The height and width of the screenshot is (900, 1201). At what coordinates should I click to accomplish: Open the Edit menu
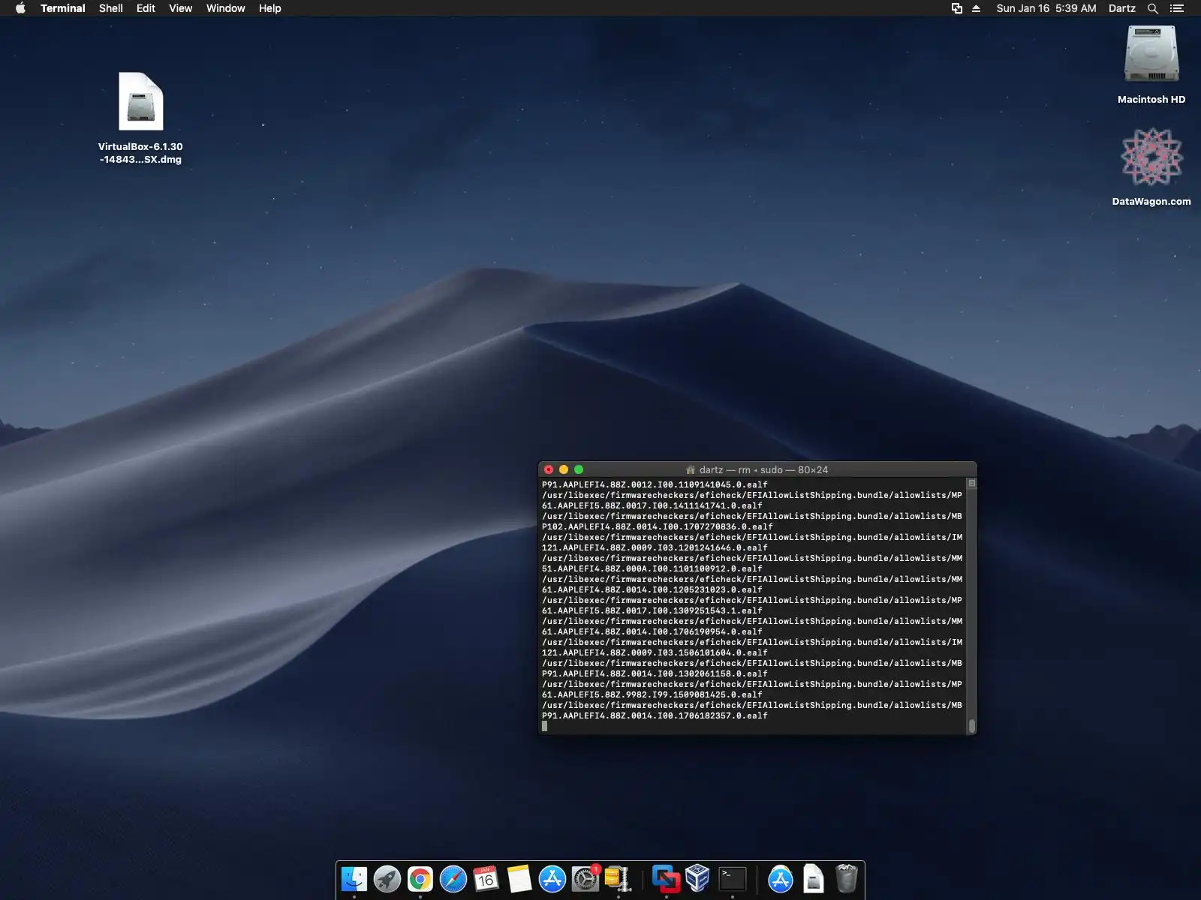click(146, 8)
